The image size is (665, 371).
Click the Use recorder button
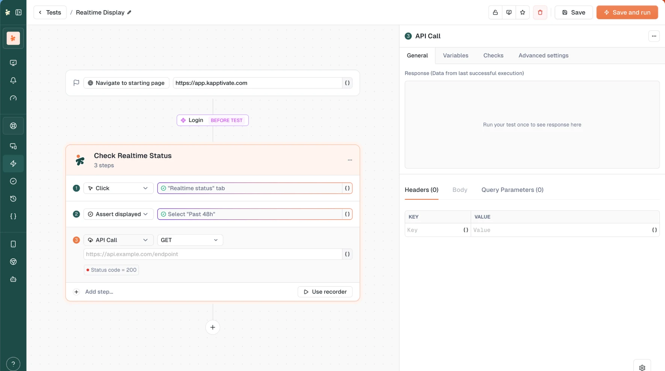325,292
